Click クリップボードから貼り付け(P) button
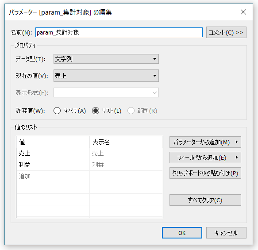 205,173
